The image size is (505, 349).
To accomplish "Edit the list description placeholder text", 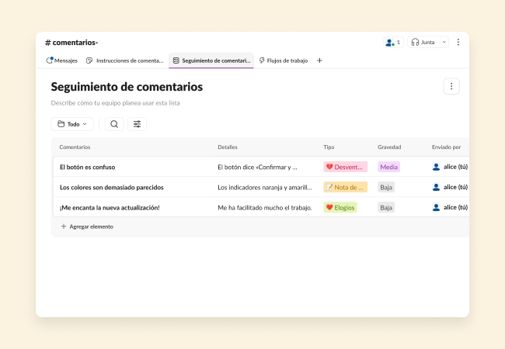I will click(116, 102).
